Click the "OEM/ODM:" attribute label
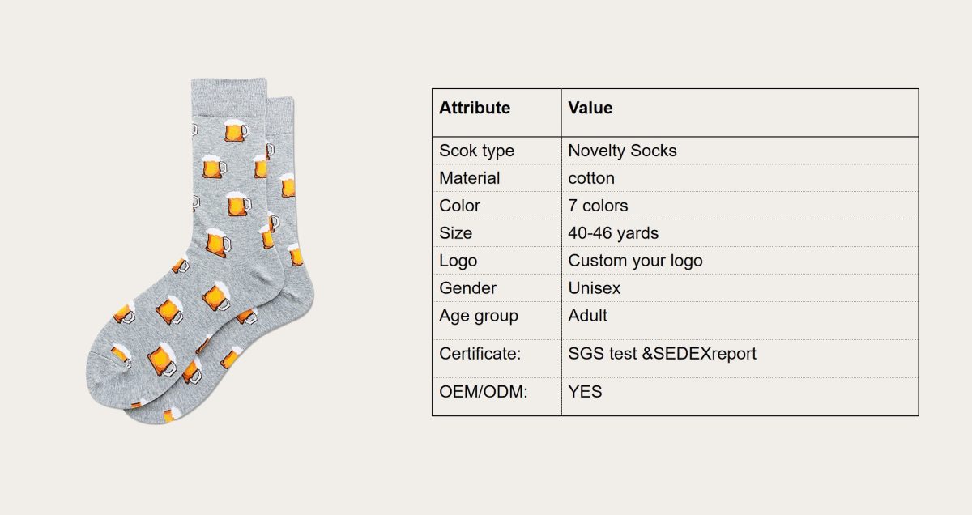Image resolution: width=972 pixels, height=515 pixels. [x=483, y=392]
